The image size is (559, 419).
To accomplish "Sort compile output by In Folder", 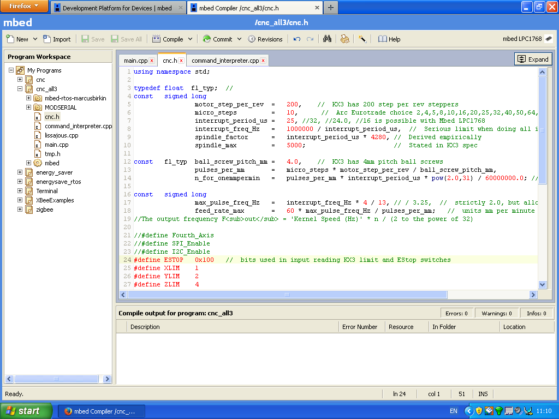I will (x=464, y=327).
